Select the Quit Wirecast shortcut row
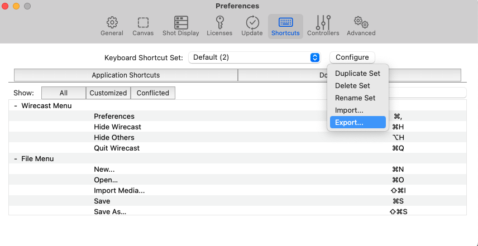Screen dimensions: 478x246 (237, 148)
